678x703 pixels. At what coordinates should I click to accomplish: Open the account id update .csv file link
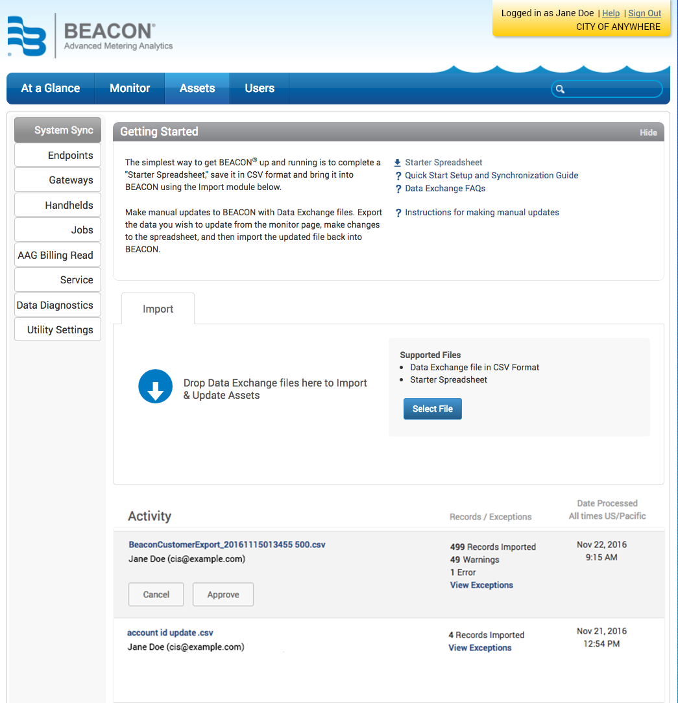170,632
